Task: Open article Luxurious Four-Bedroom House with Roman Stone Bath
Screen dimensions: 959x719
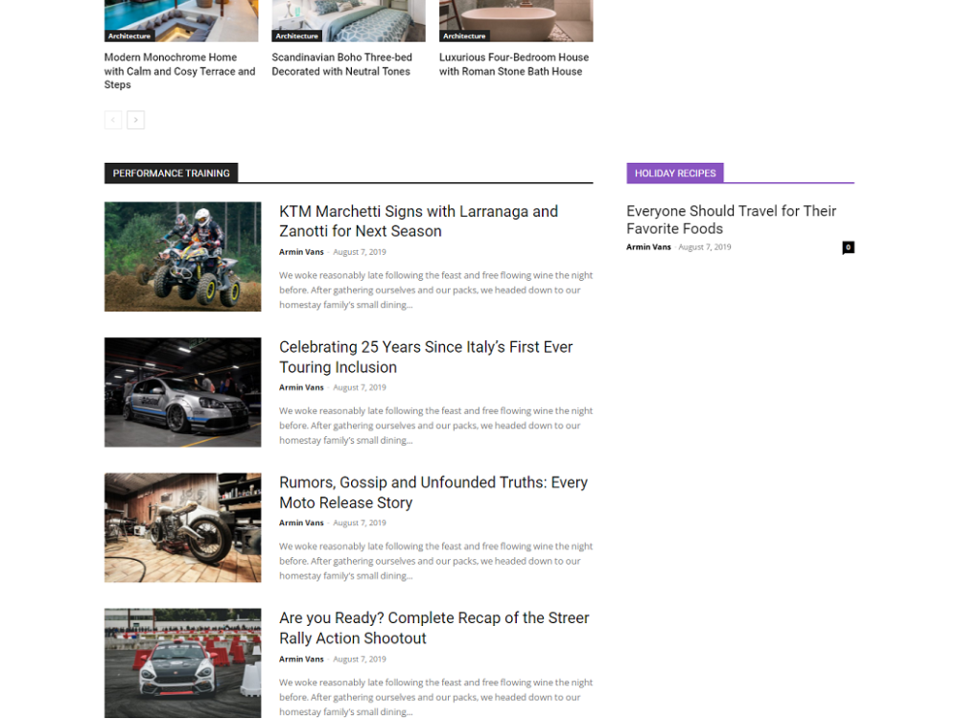Action: coord(514,64)
